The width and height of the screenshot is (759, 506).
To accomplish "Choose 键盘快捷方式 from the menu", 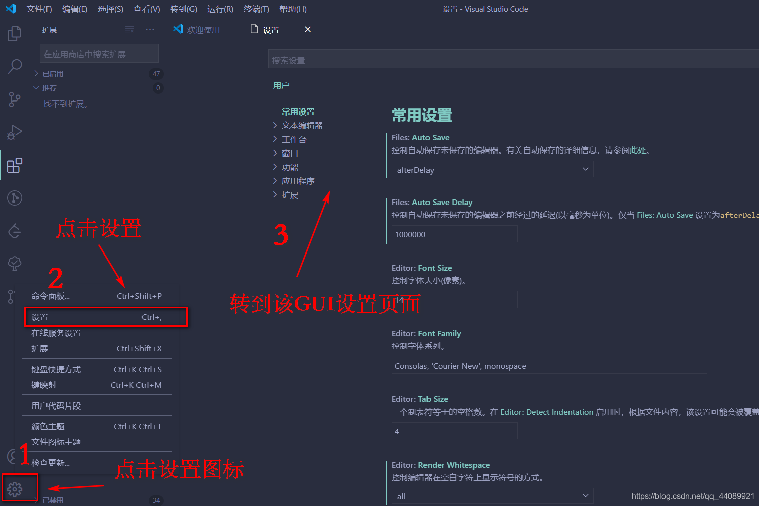I will pyautogui.click(x=97, y=369).
